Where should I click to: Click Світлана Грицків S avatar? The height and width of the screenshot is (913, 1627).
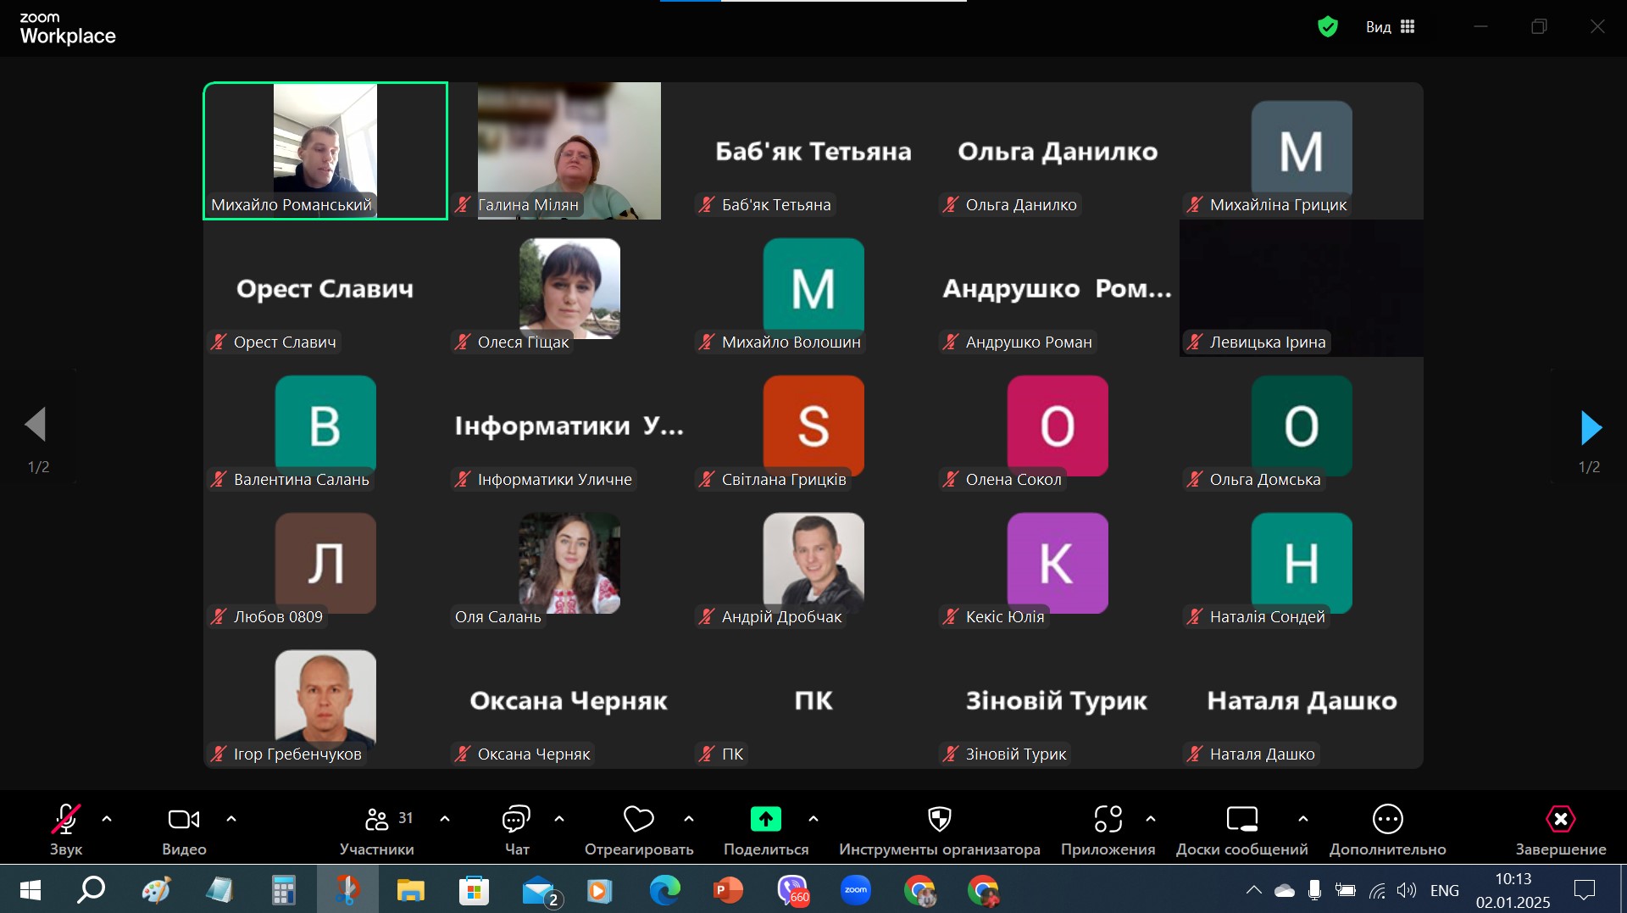pyautogui.click(x=813, y=426)
